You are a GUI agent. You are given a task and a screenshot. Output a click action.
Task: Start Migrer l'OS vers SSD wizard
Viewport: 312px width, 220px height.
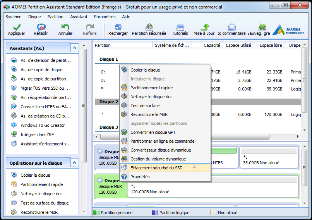coord(40,88)
